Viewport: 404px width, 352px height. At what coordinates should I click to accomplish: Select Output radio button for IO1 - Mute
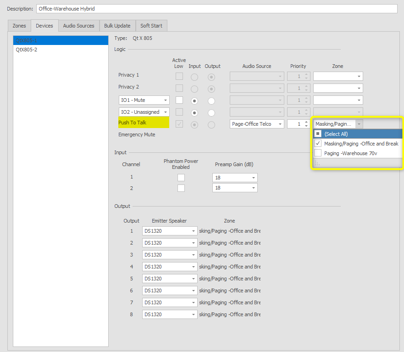point(211,100)
